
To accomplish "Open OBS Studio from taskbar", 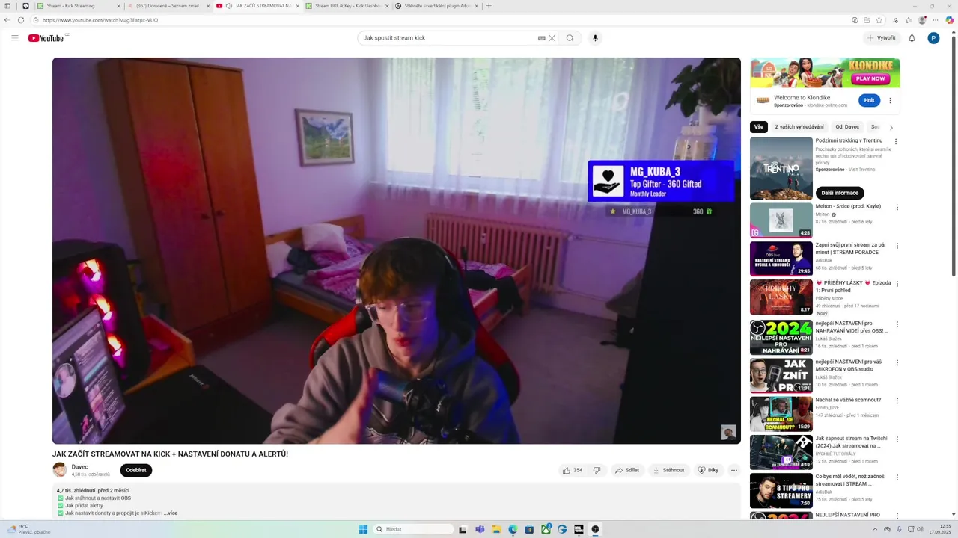I will pos(595,529).
